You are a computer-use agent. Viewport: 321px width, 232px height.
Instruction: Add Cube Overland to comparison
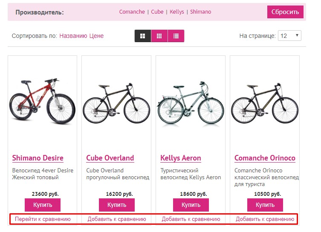point(117,219)
